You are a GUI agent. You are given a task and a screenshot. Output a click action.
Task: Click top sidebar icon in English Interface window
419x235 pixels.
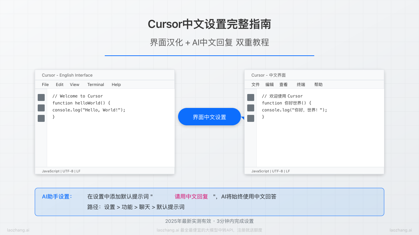pyautogui.click(x=41, y=97)
